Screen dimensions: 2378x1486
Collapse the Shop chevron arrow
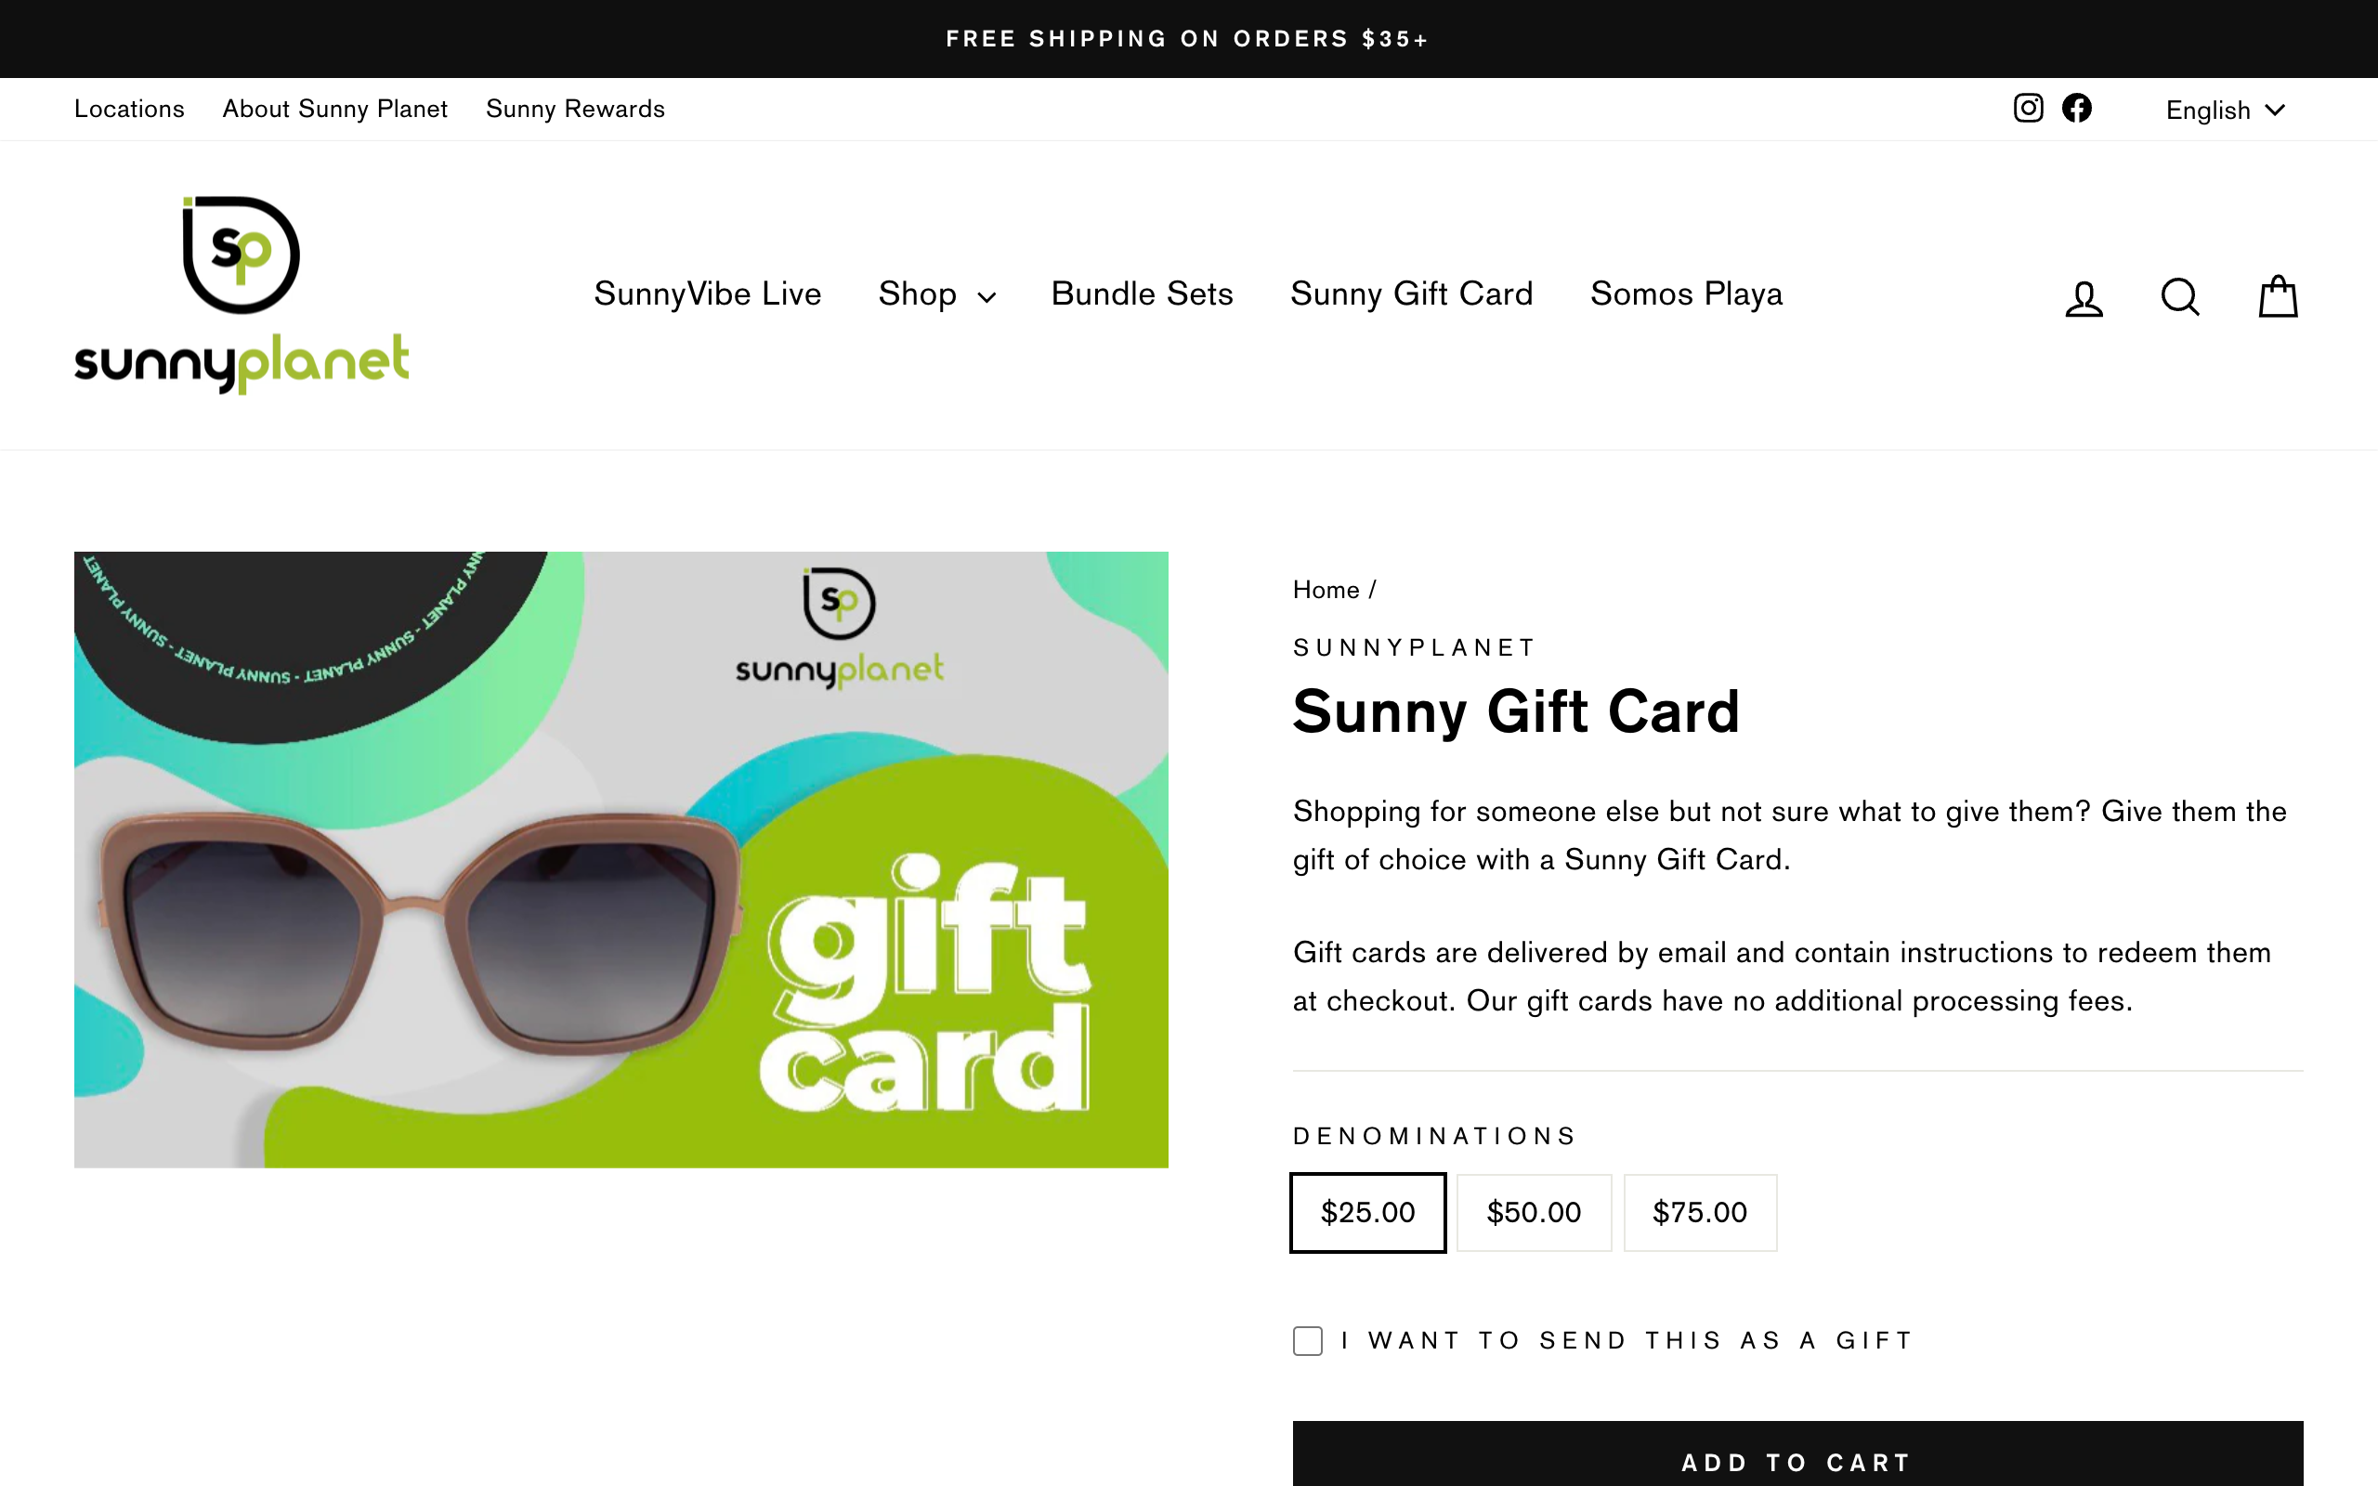(x=986, y=297)
